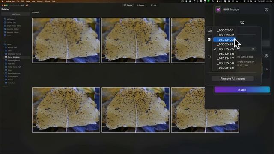Open the reference image dropdown stepper

pos(253,49)
